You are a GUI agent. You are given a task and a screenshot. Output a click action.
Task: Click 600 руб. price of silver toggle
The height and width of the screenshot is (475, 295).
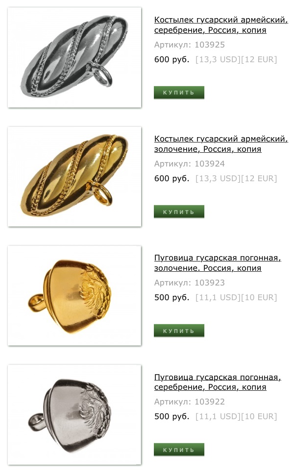point(172,59)
